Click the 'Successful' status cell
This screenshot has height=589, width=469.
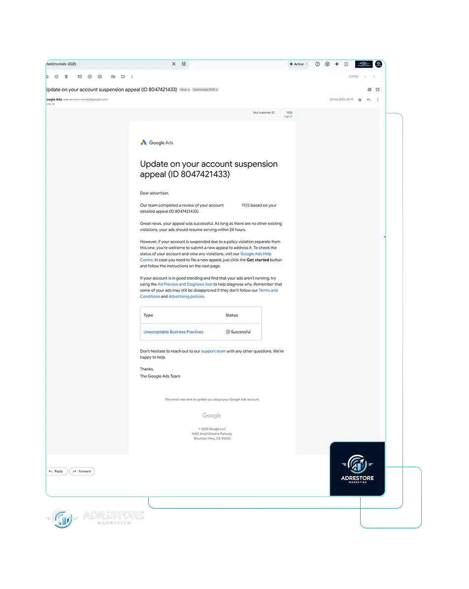(x=238, y=332)
